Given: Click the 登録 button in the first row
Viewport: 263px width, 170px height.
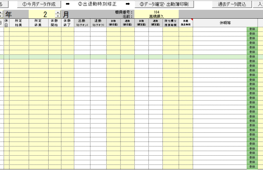Looking at the screenshot, I should [x=252, y=29].
